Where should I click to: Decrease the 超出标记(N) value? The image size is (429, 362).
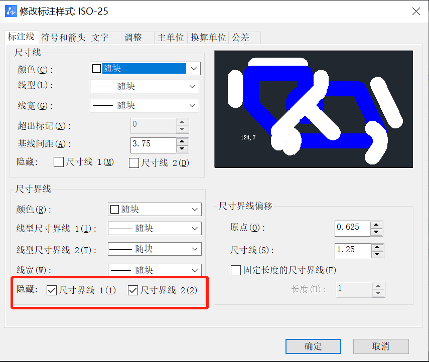point(182,129)
